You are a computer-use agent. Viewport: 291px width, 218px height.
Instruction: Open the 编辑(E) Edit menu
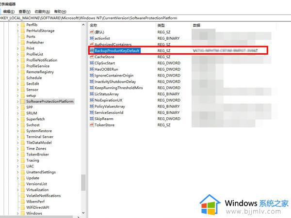point(9,12)
